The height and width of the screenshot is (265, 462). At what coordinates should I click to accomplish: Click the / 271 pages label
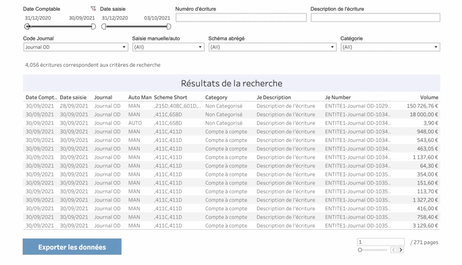tap(424, 242)
